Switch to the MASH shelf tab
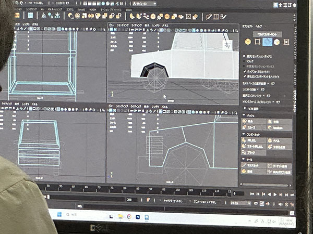 pos(93,9)
